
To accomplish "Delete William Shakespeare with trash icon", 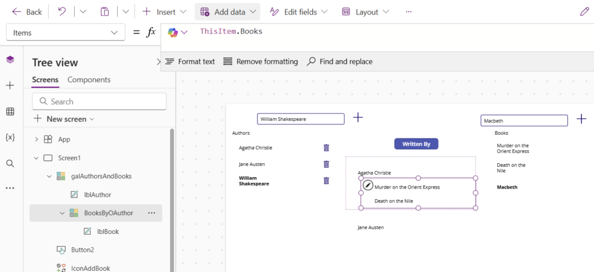I will pos(326,181).
